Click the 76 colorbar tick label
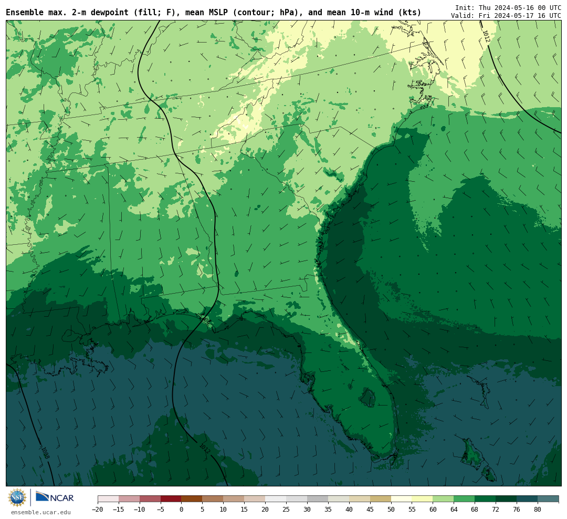567x519 pixels. coord(517,509)
